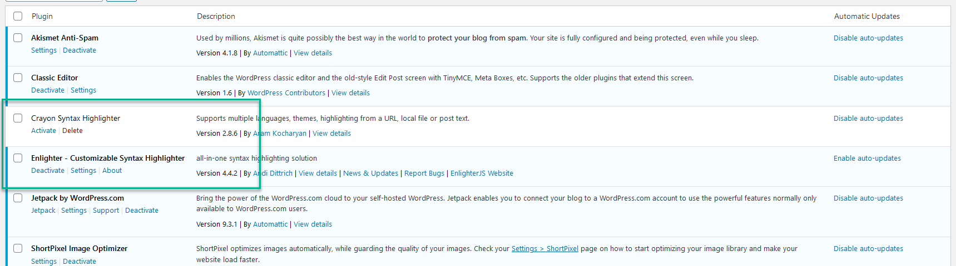Visit the EnlighterJS Website link
Image resolution: width=956 pixels, height=266 pixels.
[482, 173]
